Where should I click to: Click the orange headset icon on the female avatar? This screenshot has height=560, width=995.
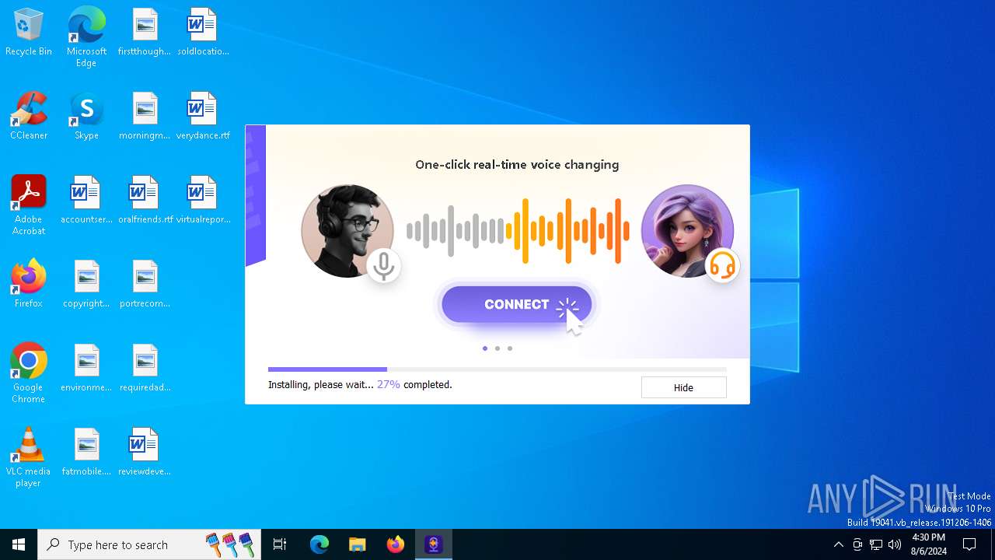722,265
